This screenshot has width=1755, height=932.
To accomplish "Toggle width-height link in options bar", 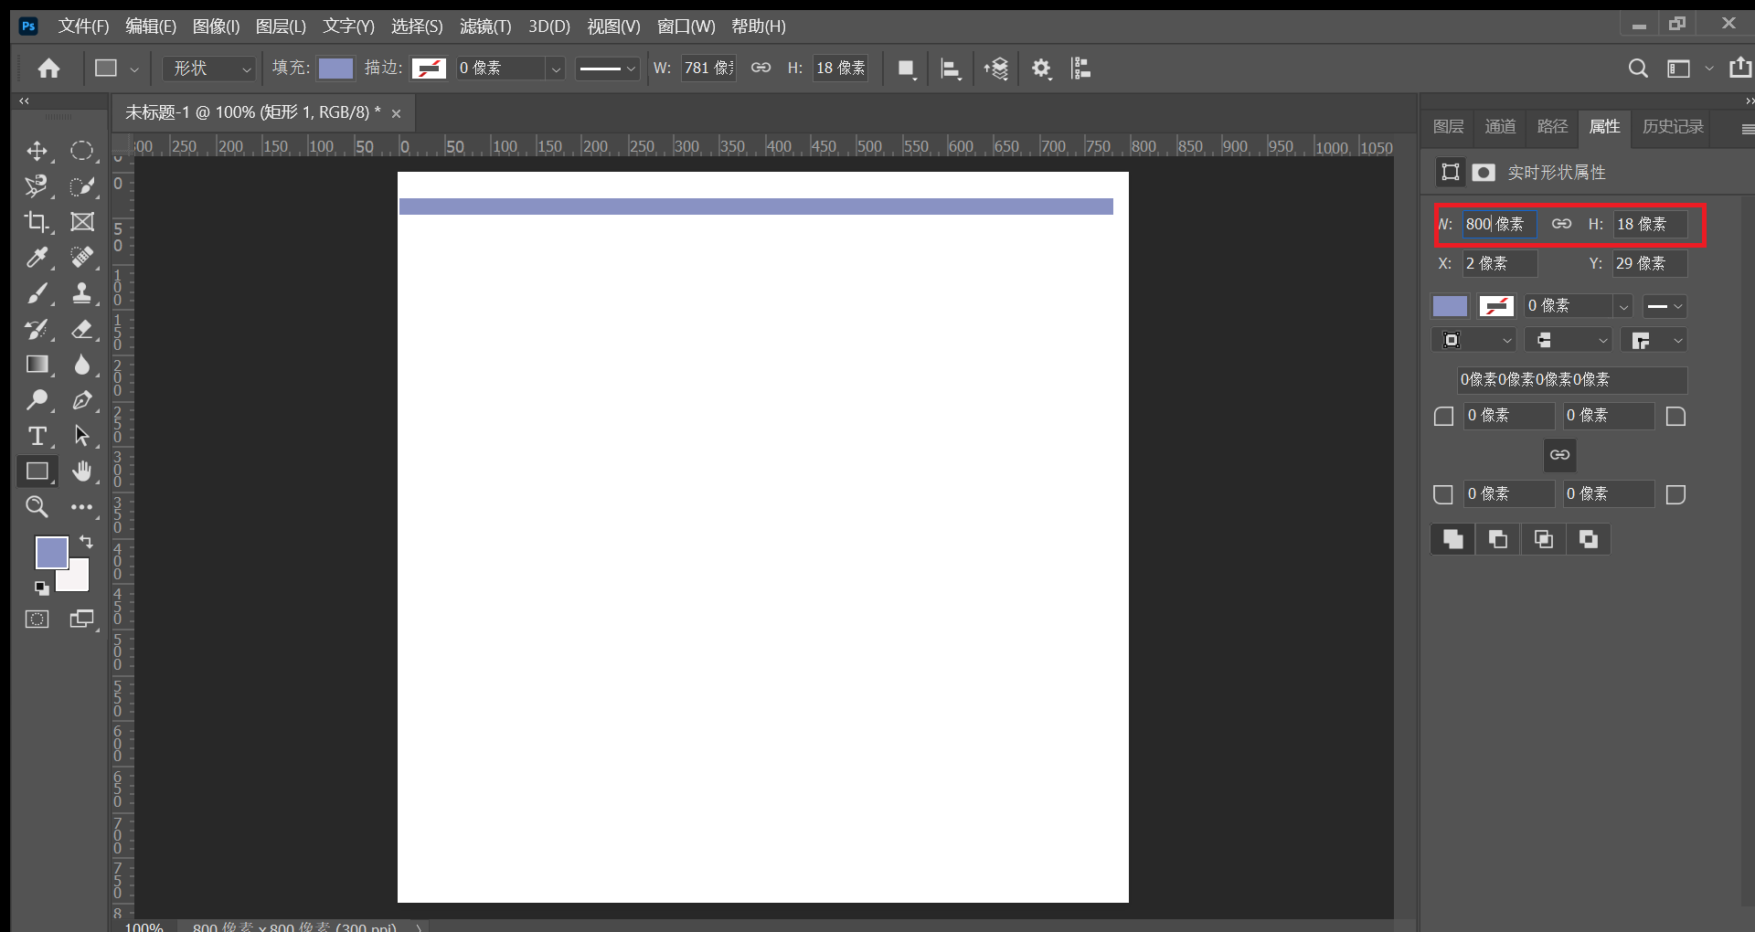I will (760, 69).
